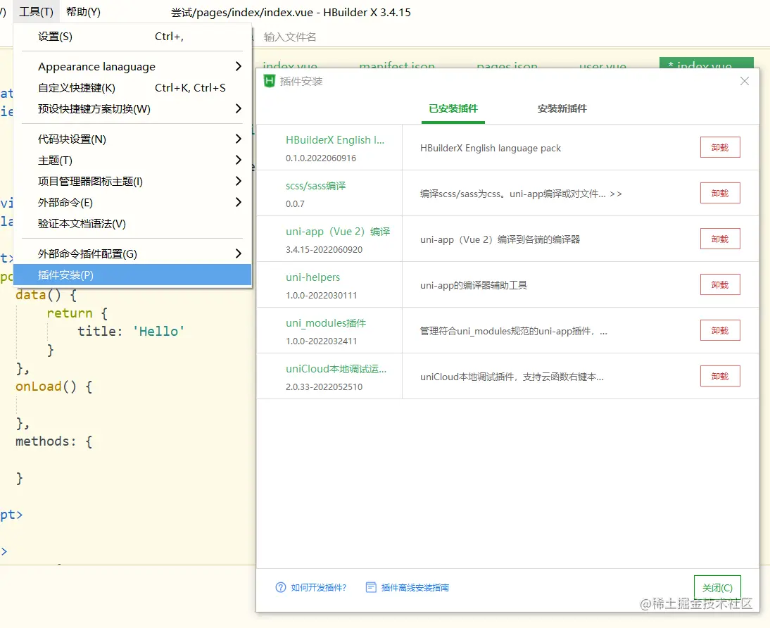The height and width of the screenshot is (628, 770).
Task: Open the 工具(T) menu in menu bar
Action: (36, 12)
